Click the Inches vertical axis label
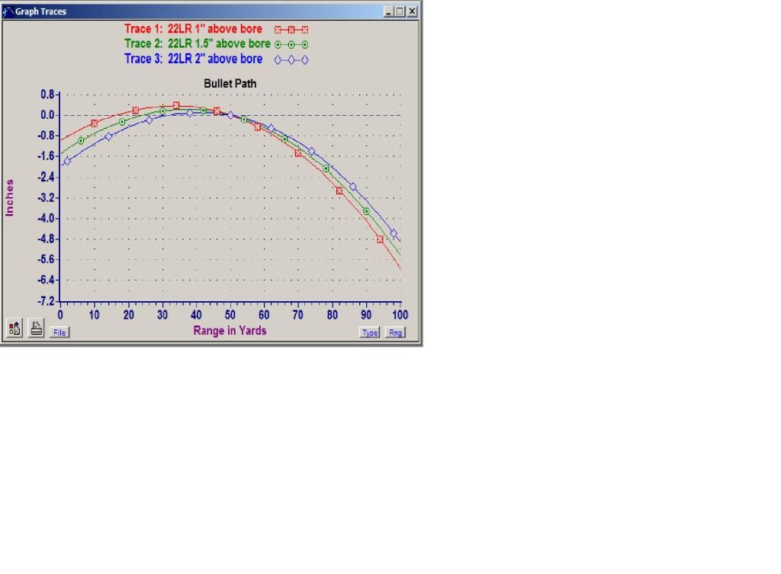The height and width of the screenshot is (574, 781). tap(10, 198)
